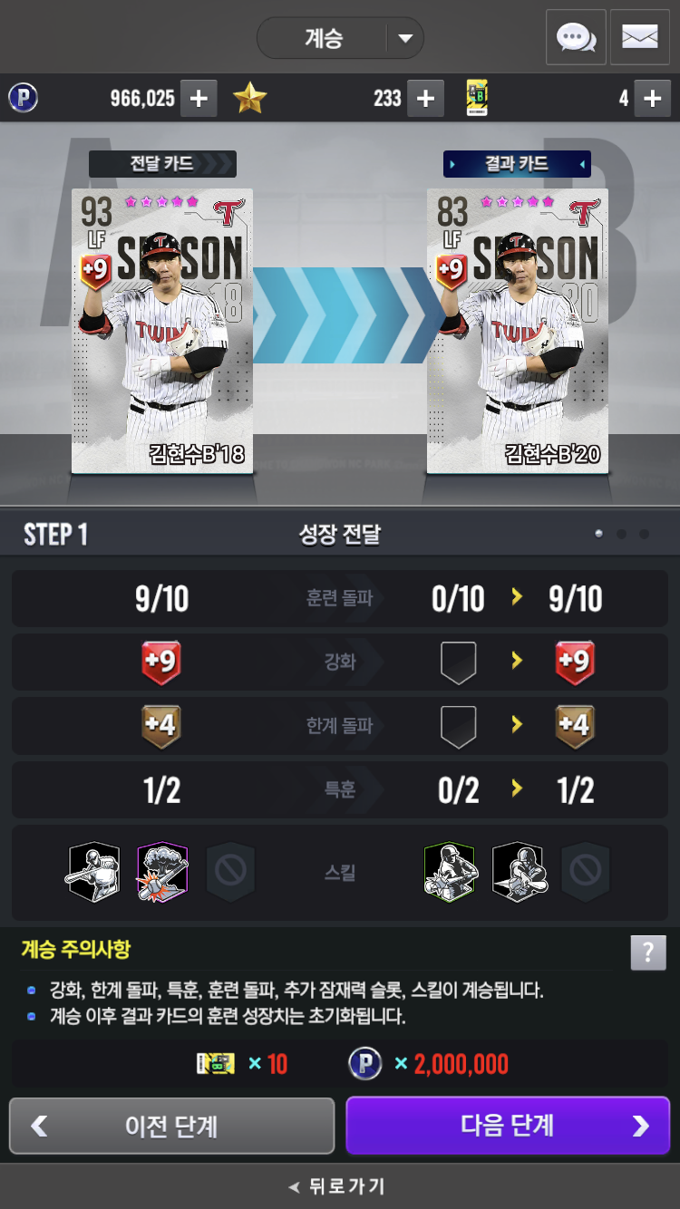Go back using 뒤로가기 link
Image resolution: width=680 pixels, height=1209 pixels.
coord(337,1186)
